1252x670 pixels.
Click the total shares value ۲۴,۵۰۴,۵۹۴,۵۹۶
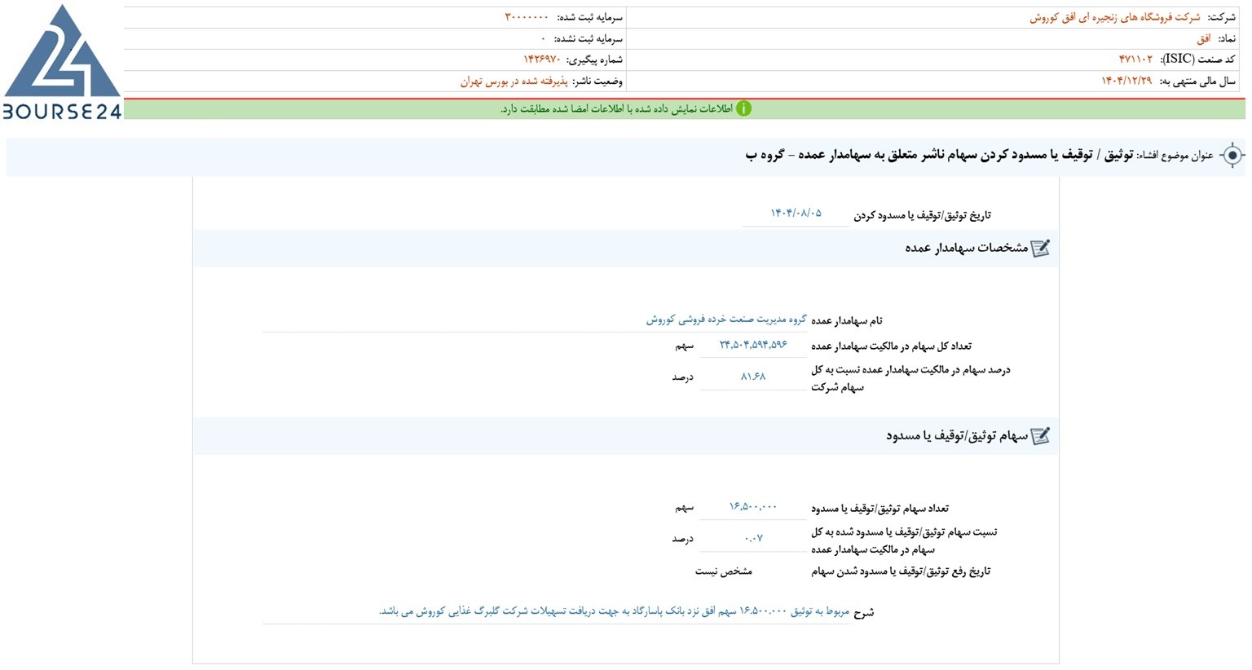[x=753, y=345]
